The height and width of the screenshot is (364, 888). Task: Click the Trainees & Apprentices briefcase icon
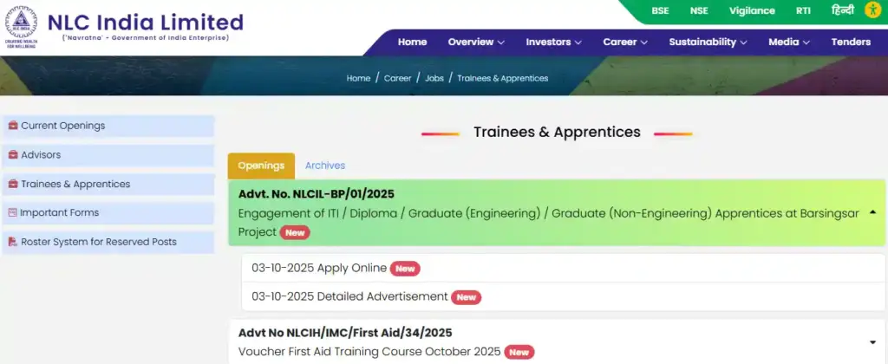[12, 184]
